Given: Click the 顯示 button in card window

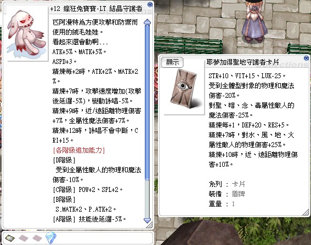Looking at the screenshot, I should [x=172, y=62].
